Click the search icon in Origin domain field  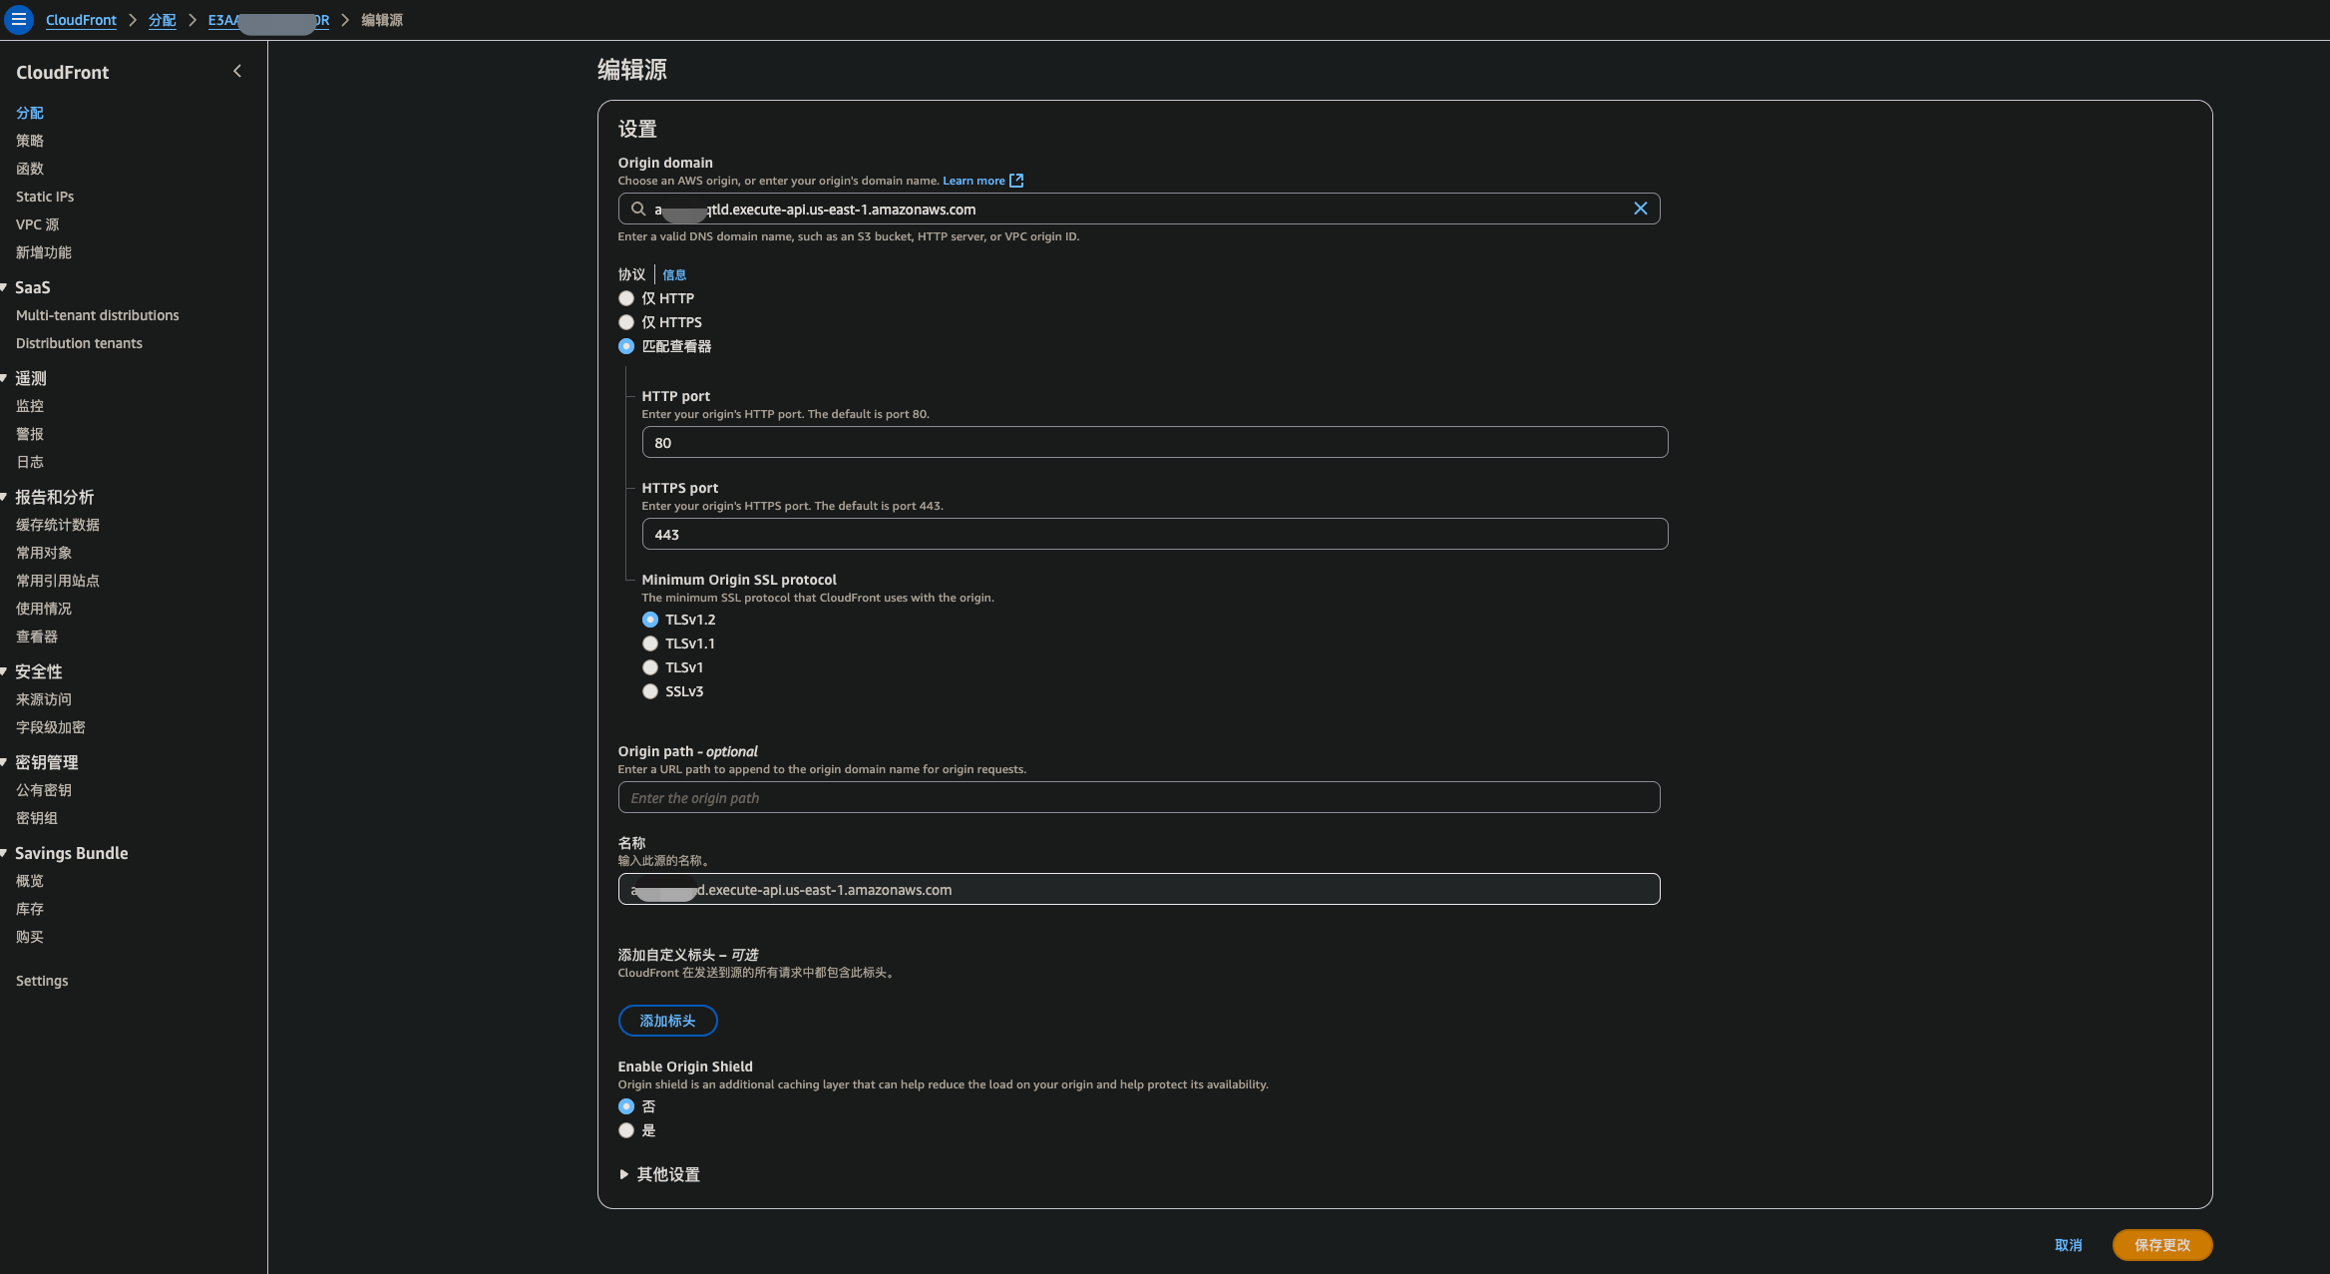coord(638,209)
